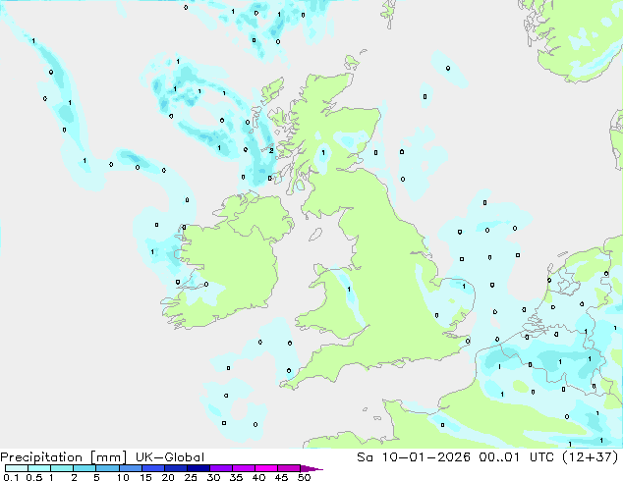Select the 'UK-Global' model label
Screen dimensions: 623x481
click(x=170, y=457)
